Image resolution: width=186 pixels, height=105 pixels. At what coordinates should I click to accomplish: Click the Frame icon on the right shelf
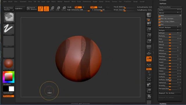(x=149, y=79)
